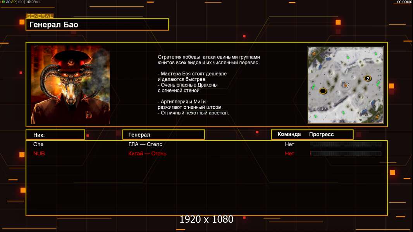Click the General Bao demon portrait

coord(71,85)
